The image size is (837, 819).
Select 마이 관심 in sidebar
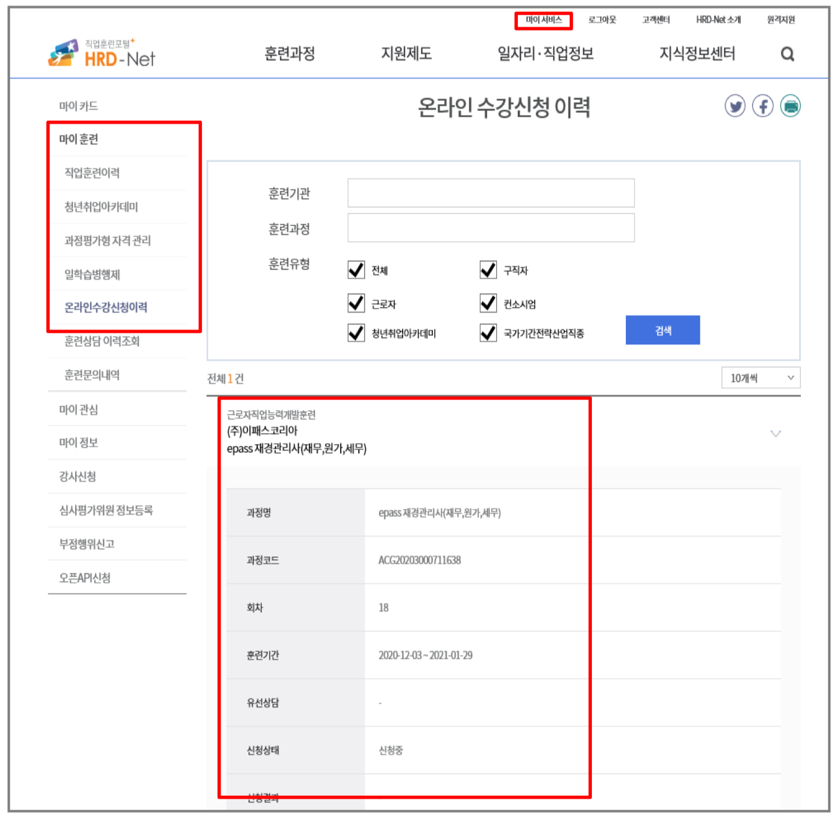pyautogui.click(x=78, y=410)
